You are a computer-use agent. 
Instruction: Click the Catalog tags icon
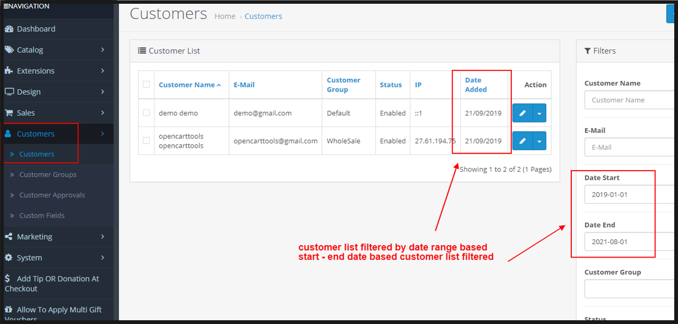9,50
